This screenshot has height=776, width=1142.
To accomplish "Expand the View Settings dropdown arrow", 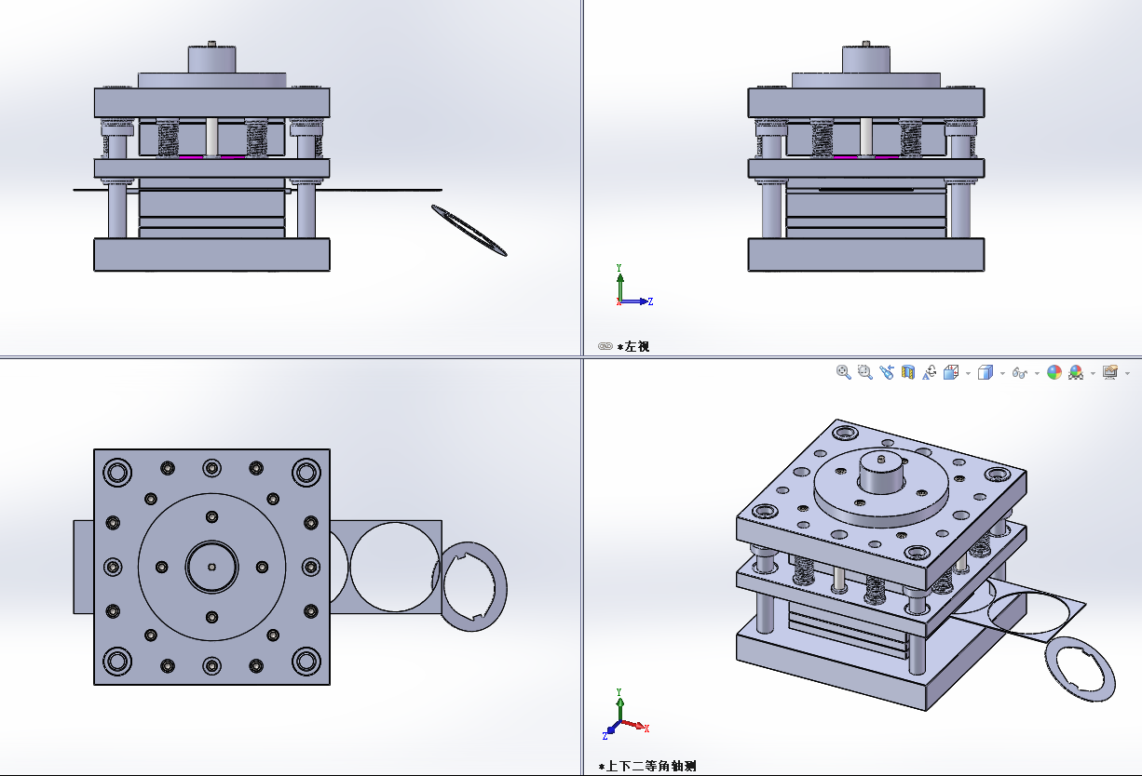I will click(1127, 373).
